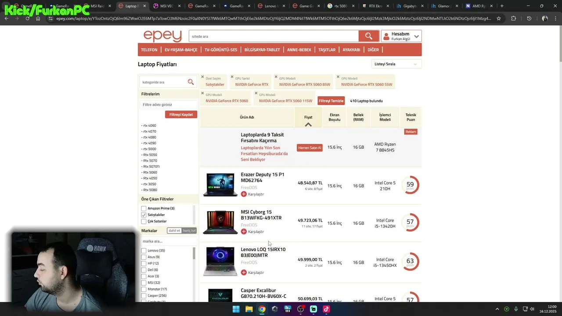Remove the RTX 5060 85W filter chip
562x316 pixels.
click(x=276, y=77)
